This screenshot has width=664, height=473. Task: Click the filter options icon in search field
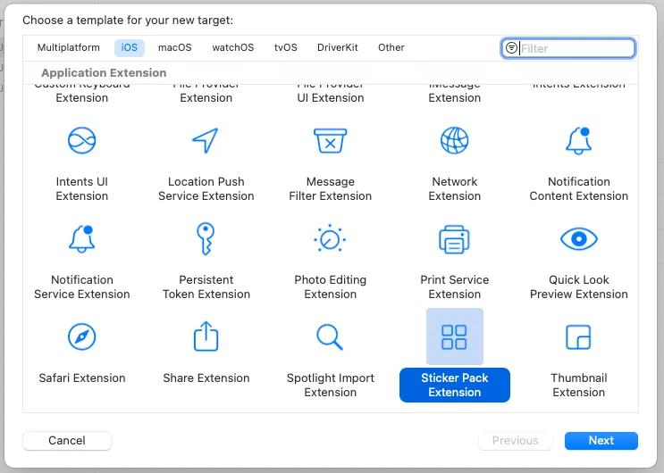(x=511, y=48)
